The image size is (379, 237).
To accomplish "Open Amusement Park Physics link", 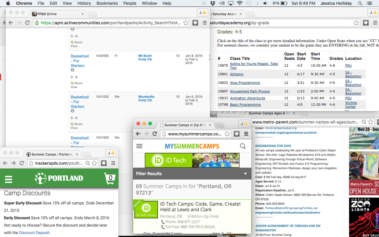I will click(250, 91).
